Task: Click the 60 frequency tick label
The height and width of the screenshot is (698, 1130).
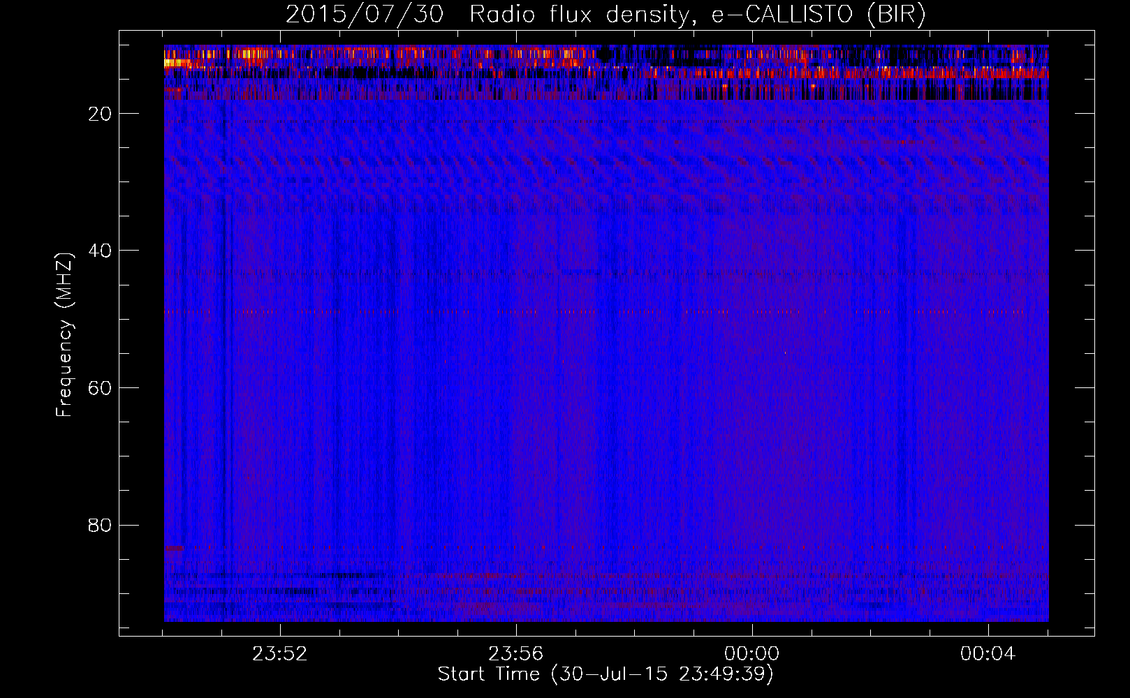Action: (101, 388)
